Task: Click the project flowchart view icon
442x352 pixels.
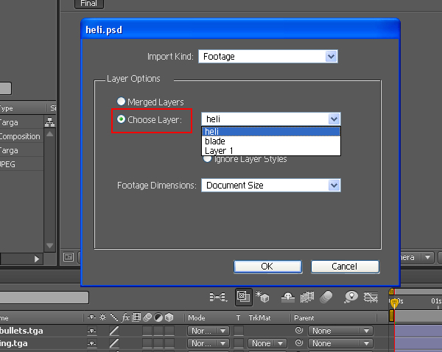Action: pyautogui.click(x=50, y=122)
